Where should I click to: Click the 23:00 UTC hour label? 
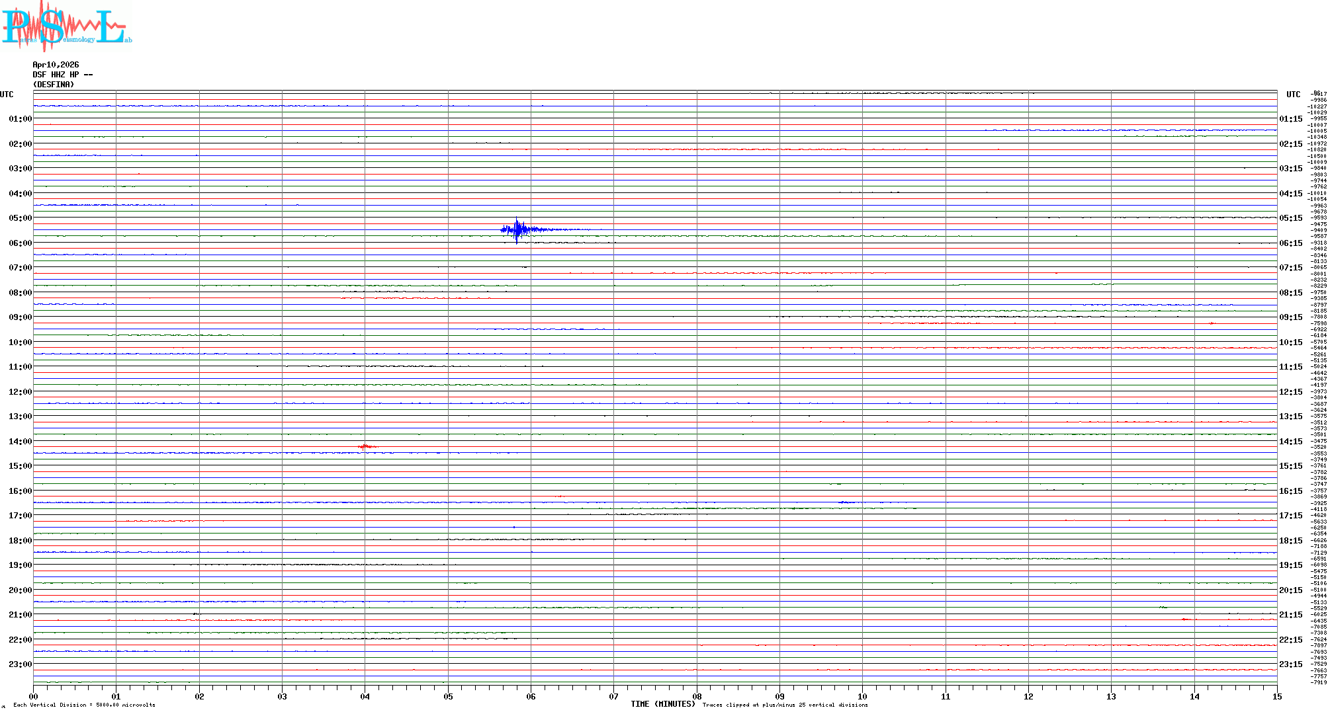20,664
